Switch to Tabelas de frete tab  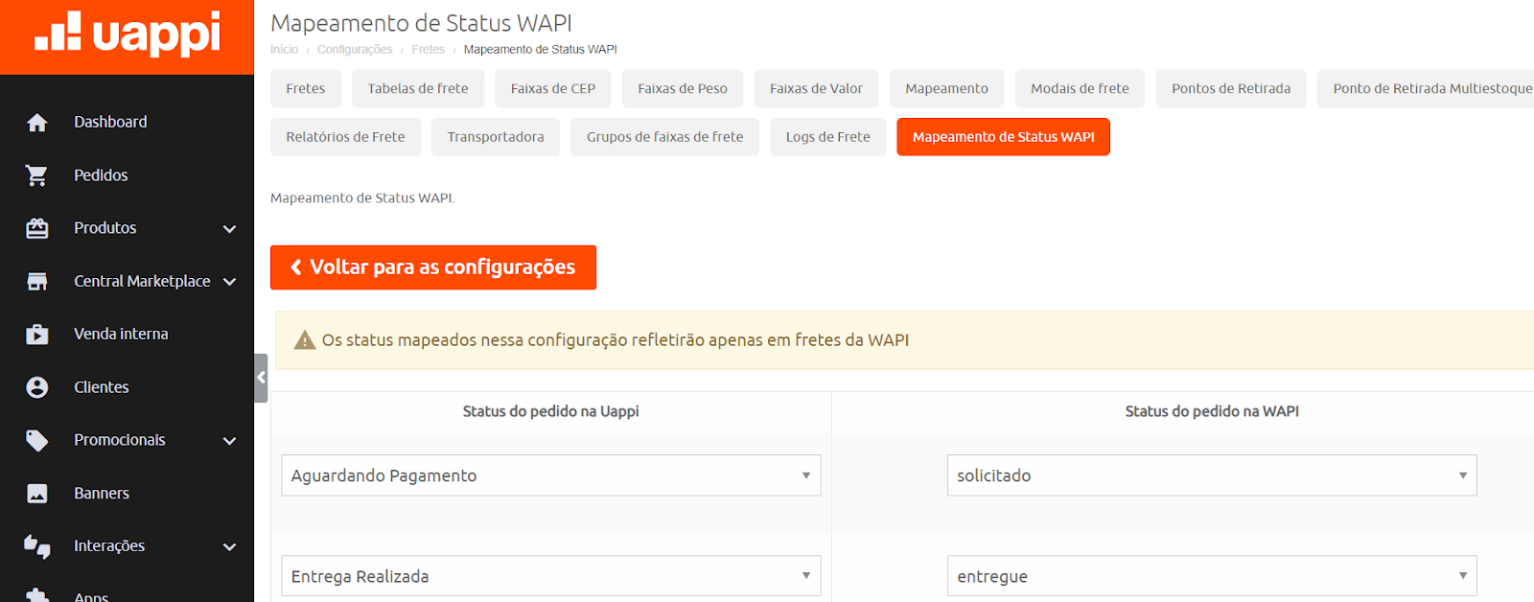418,88
